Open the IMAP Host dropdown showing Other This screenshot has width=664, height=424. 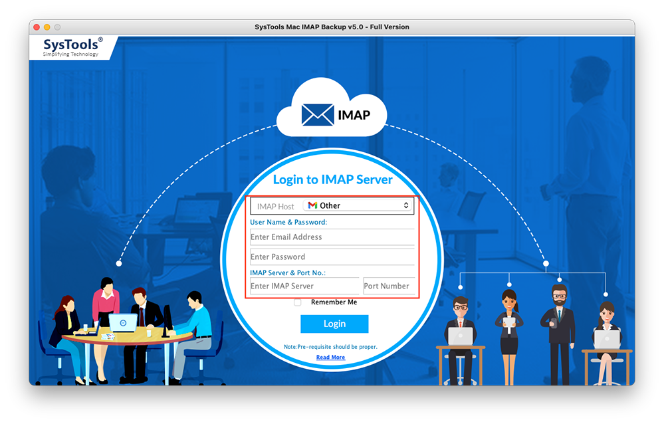coord(358,205)
